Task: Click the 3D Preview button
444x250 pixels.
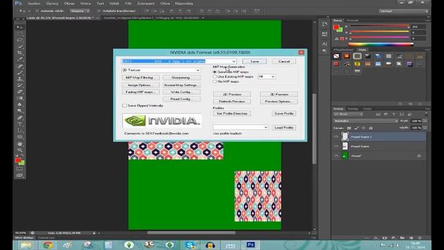Action: (x=279, y=94)
